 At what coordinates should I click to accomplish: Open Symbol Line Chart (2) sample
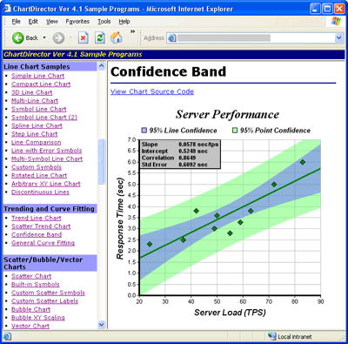click(44, 118)
